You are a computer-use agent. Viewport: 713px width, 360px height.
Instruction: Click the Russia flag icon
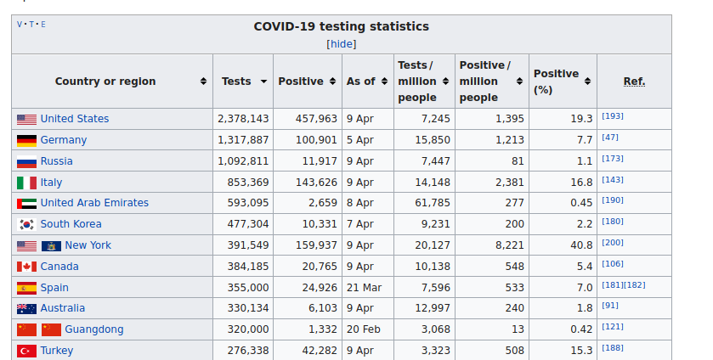(x=26, y=162)
